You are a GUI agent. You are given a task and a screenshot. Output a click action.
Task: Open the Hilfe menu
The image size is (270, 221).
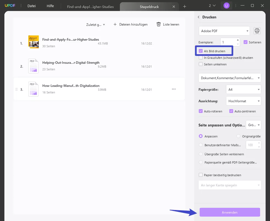(50, 6)
